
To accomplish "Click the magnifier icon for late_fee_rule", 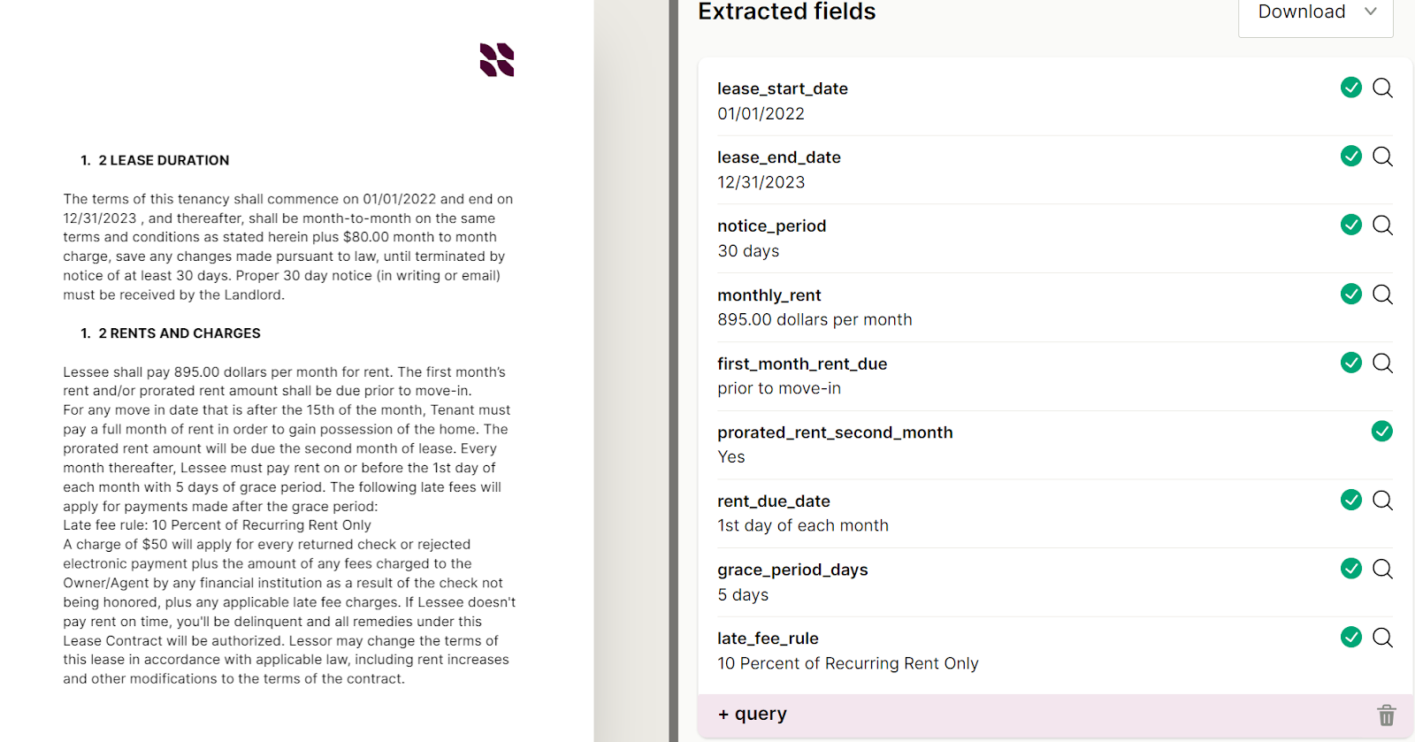I will (x=1382, y=638).
